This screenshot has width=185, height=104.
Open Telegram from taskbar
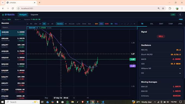click(x=88, y=102)
